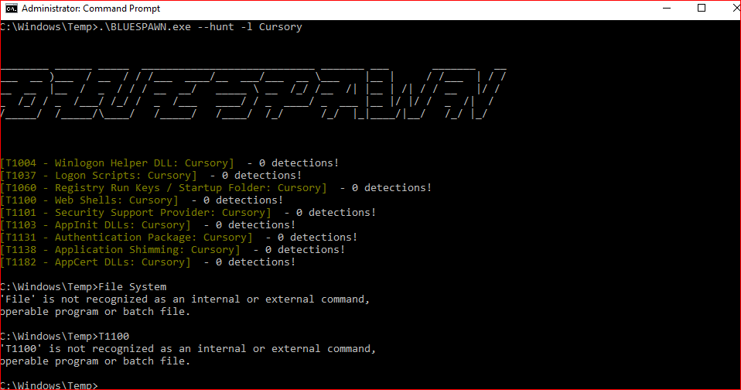Click the 'Administrator: Command Prompt' title text
741x390 pixels.
pyautogui.click(x=90, y=9)
